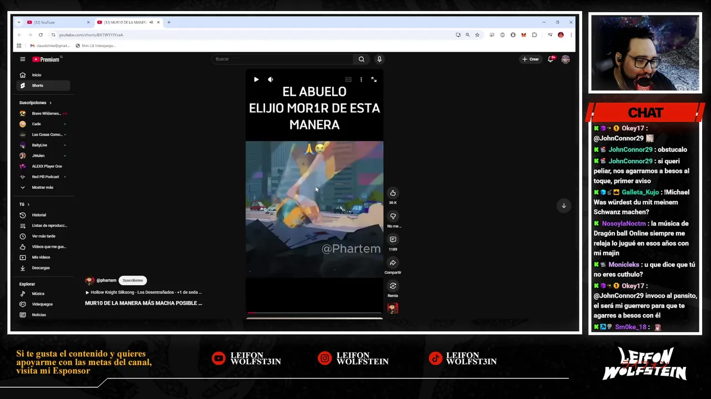Like the short with thumbs up

click(393, 193)
